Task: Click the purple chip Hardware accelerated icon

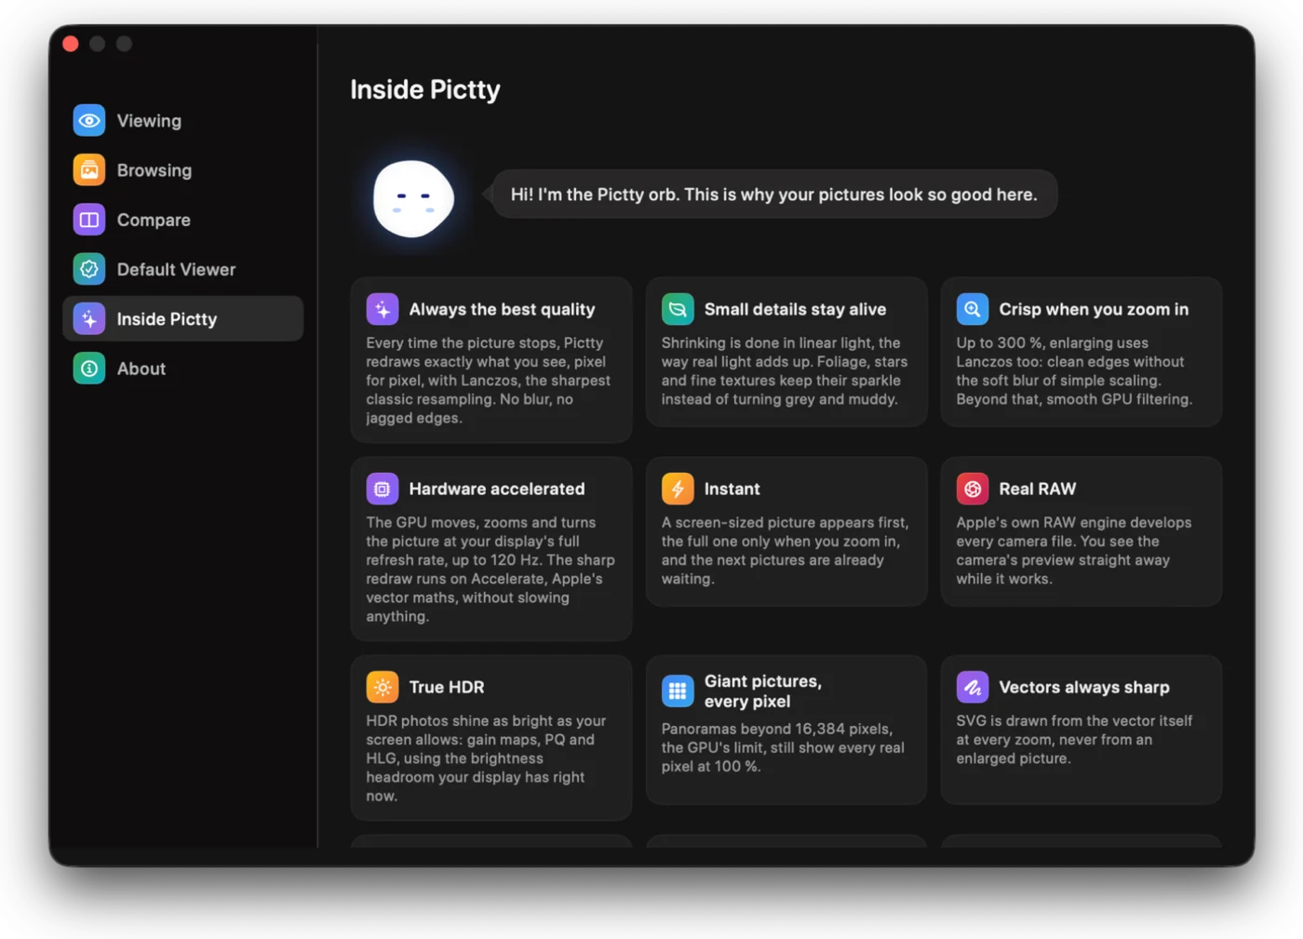Action: coord(383,489)
